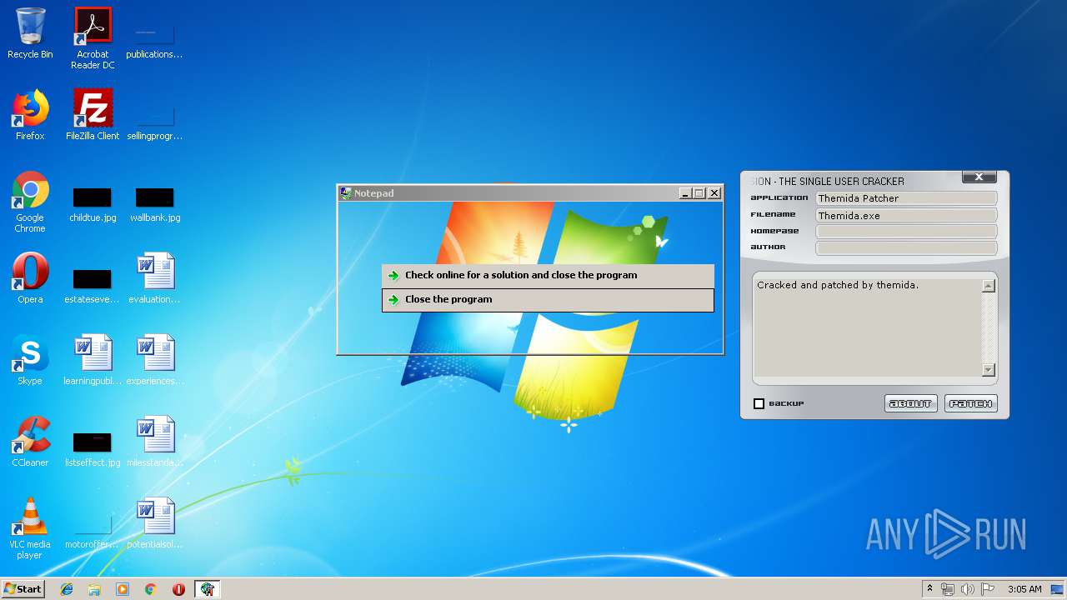Open Internet Explorer from the taskbar
Viewport: 1067px width, 600px height.
tap(67, 589)
